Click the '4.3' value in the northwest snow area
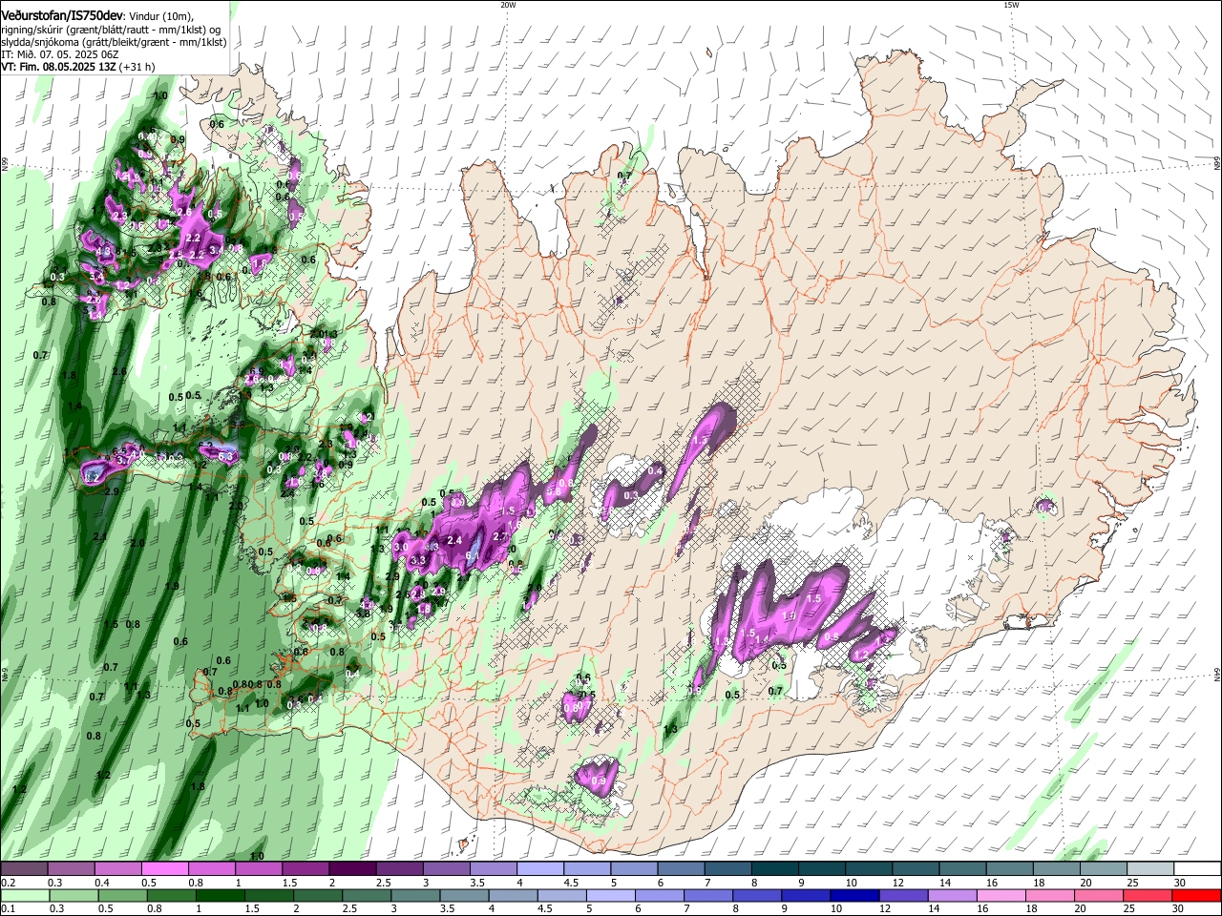The image size is (1222, 916). coord(103,252)
